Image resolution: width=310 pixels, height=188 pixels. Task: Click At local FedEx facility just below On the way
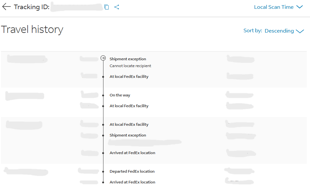pos(129,106)
